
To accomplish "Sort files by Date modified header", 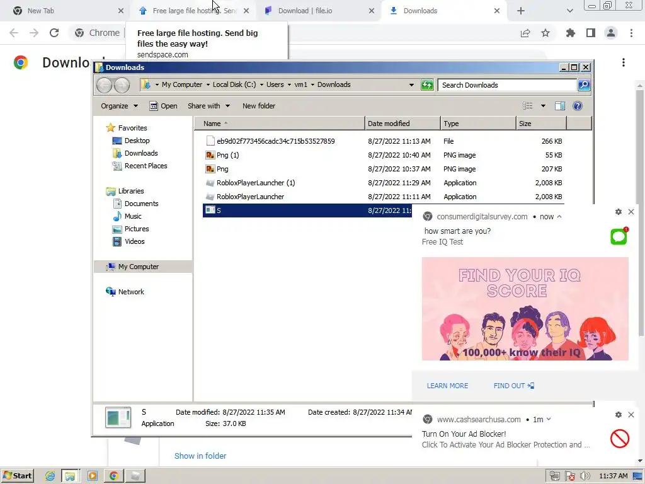I will coord(402,124).
